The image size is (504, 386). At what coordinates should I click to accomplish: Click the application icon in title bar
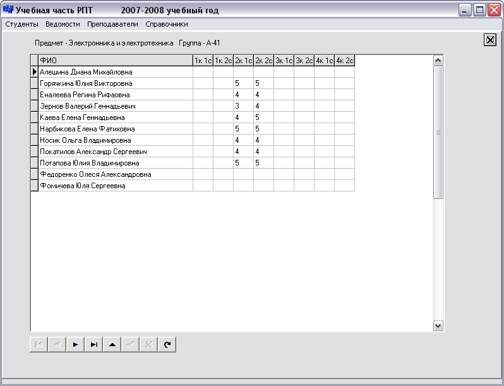[x=8, y=9]
